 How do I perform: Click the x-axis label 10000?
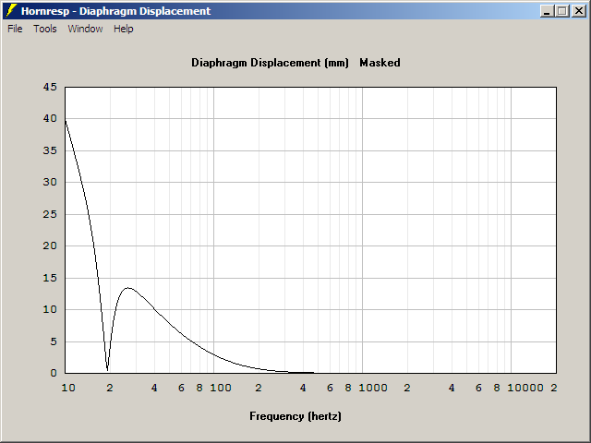525,388
